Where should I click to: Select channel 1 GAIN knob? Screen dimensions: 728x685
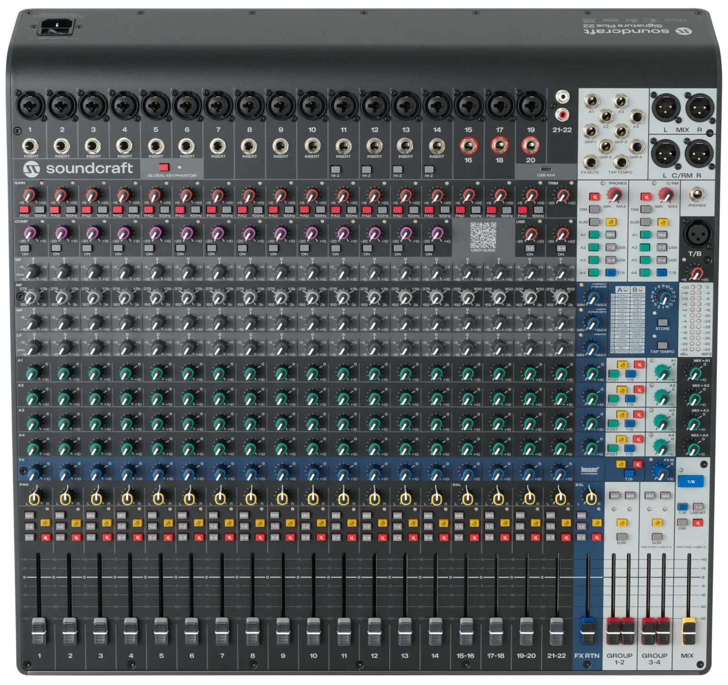coord(29,196)
